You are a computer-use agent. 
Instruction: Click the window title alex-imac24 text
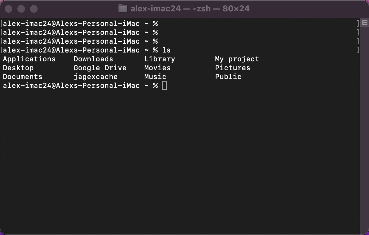coord(155,9)
